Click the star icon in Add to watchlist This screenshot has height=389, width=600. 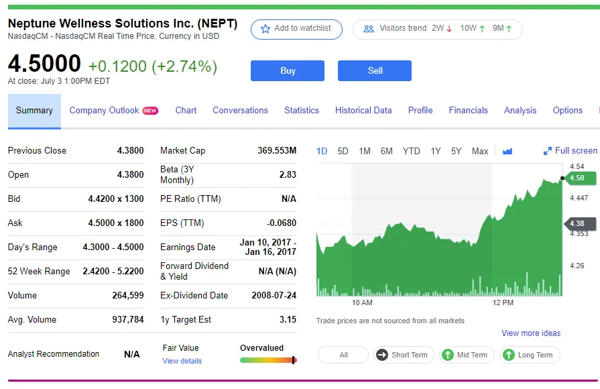tap(265, 29)
